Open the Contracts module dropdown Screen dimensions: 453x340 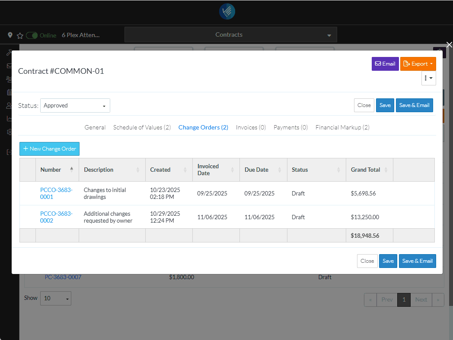coord(230,35)
